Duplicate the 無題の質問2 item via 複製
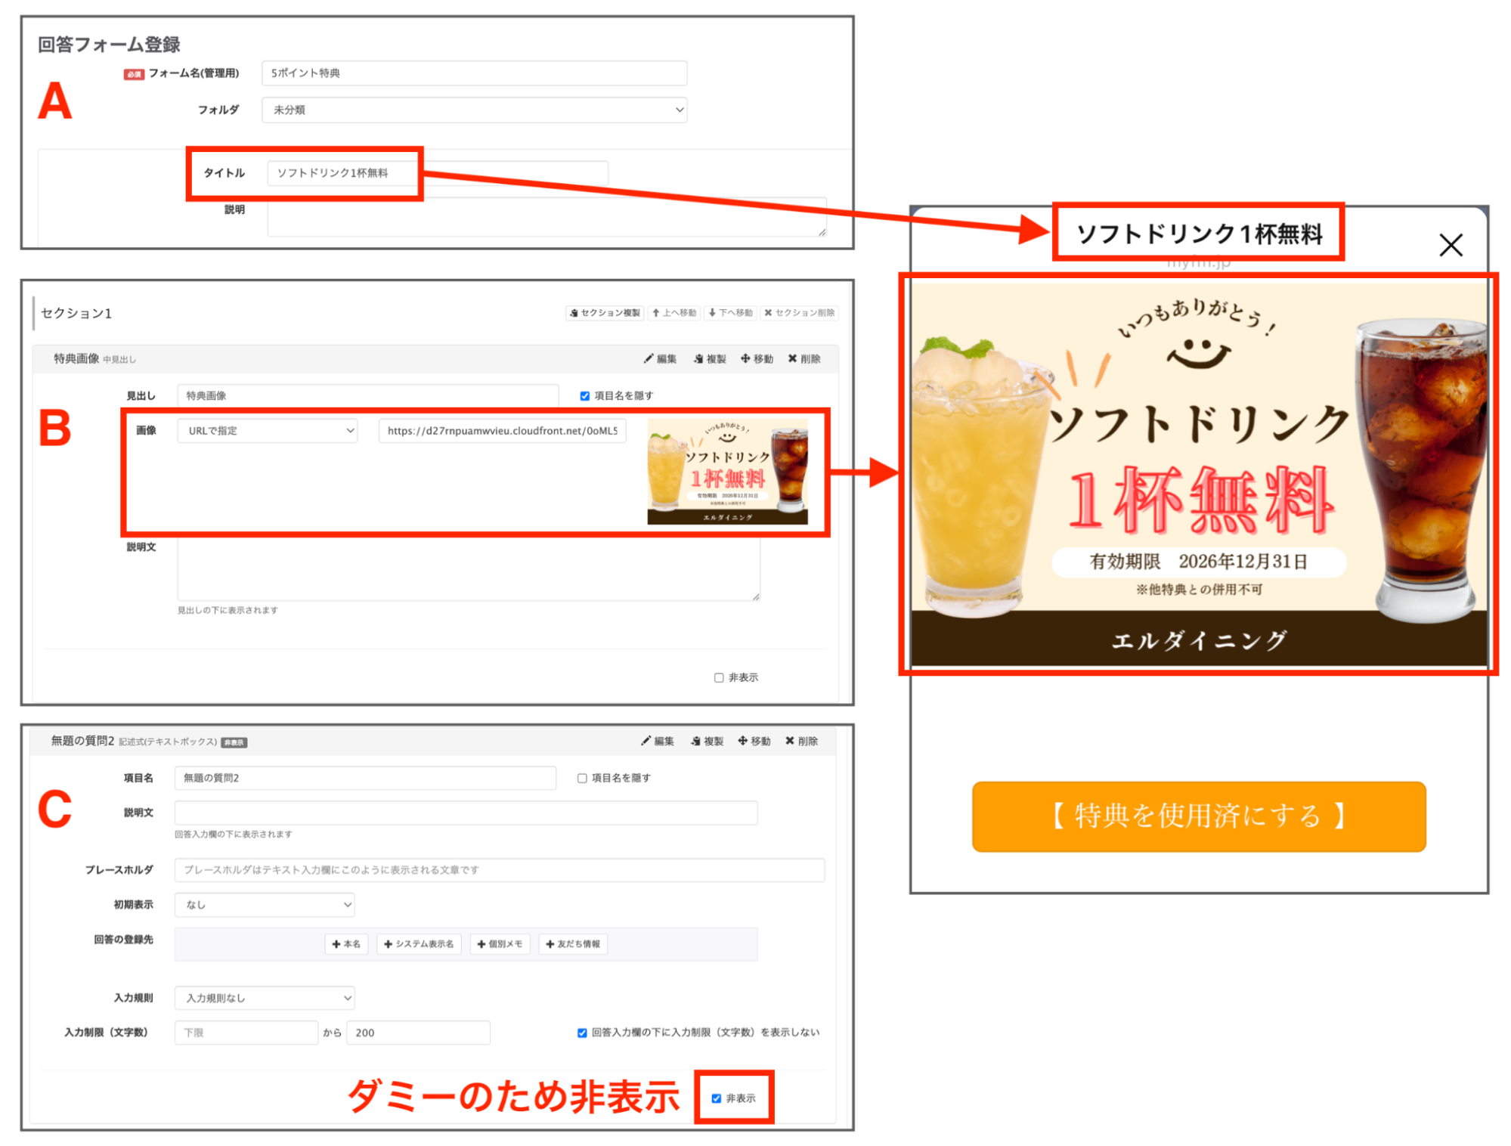Image resolution: width=1511 pixels, height=1146 pixels. (x=707, y=741)
